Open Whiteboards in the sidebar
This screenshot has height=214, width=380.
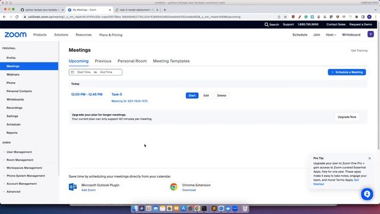click(15, 99)
